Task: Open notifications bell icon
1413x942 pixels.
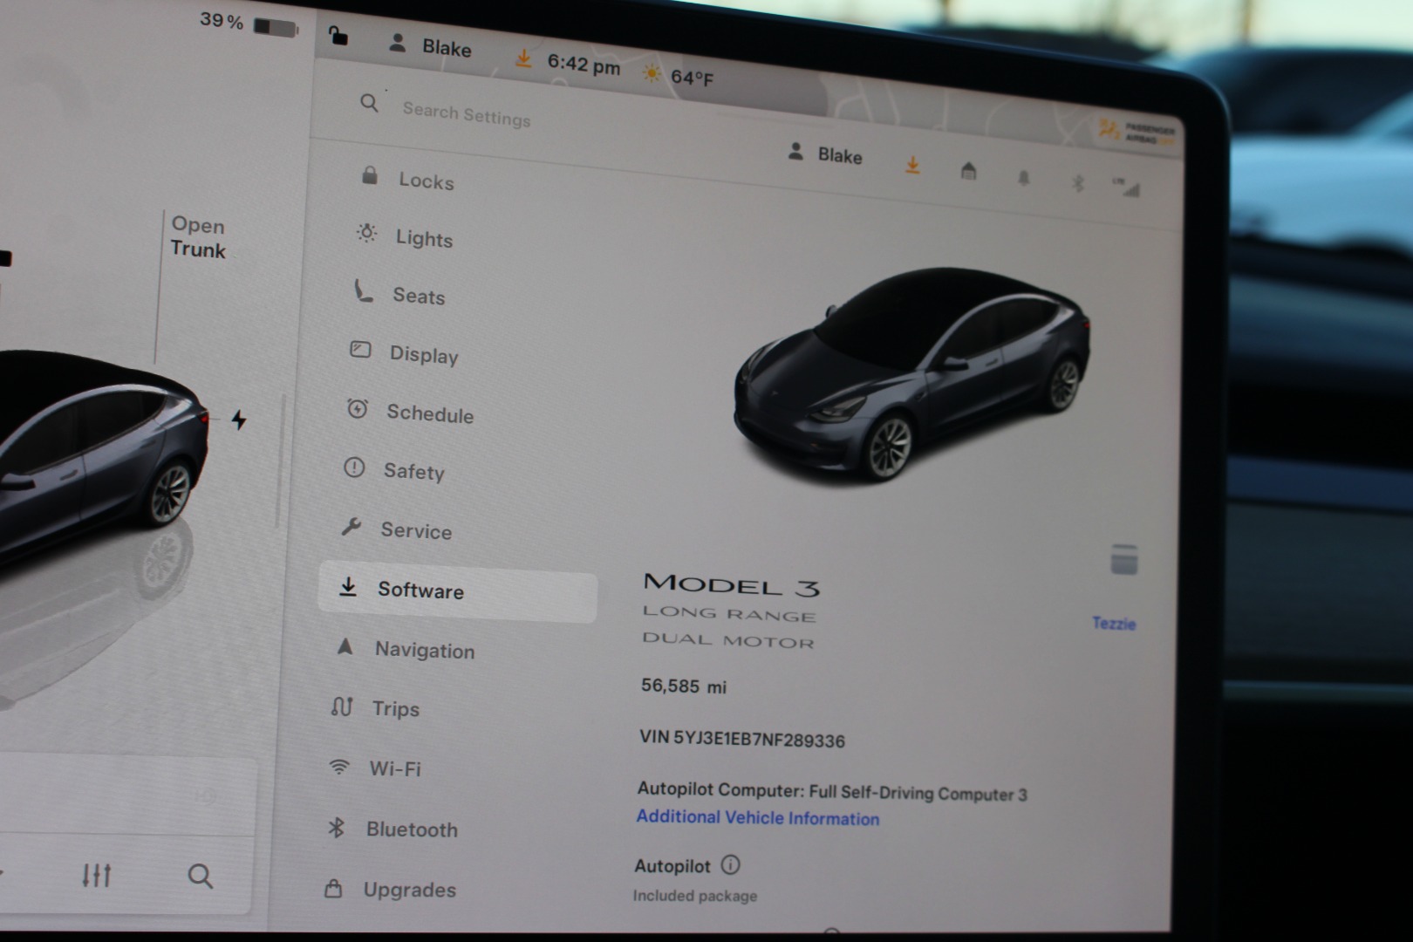Action: click(x=1023, y=178)
